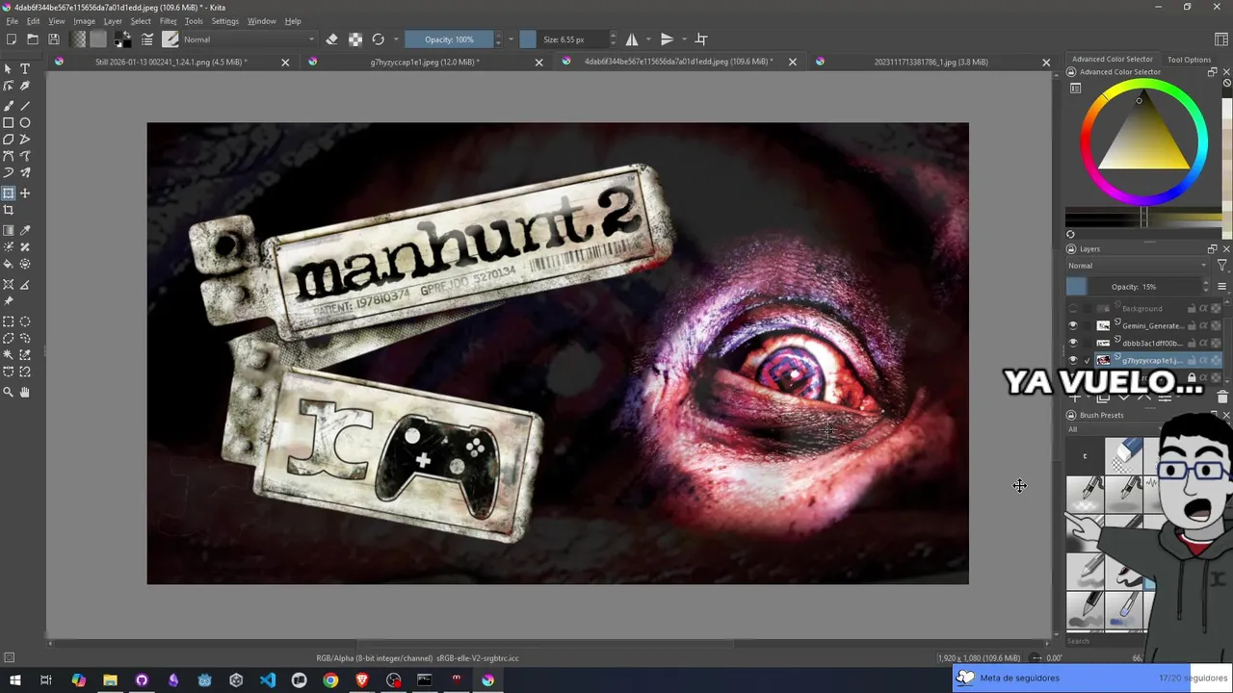
Task: Select the Text tool in toolbox
Action: (x=25, y=69)
